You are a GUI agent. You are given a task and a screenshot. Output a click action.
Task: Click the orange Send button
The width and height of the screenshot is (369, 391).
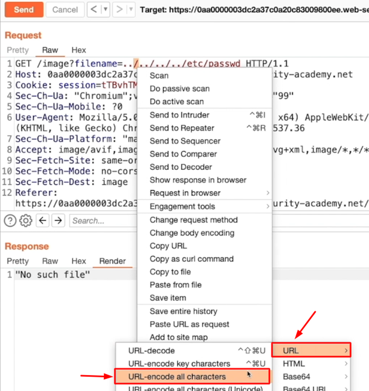(x=24, y=10)
